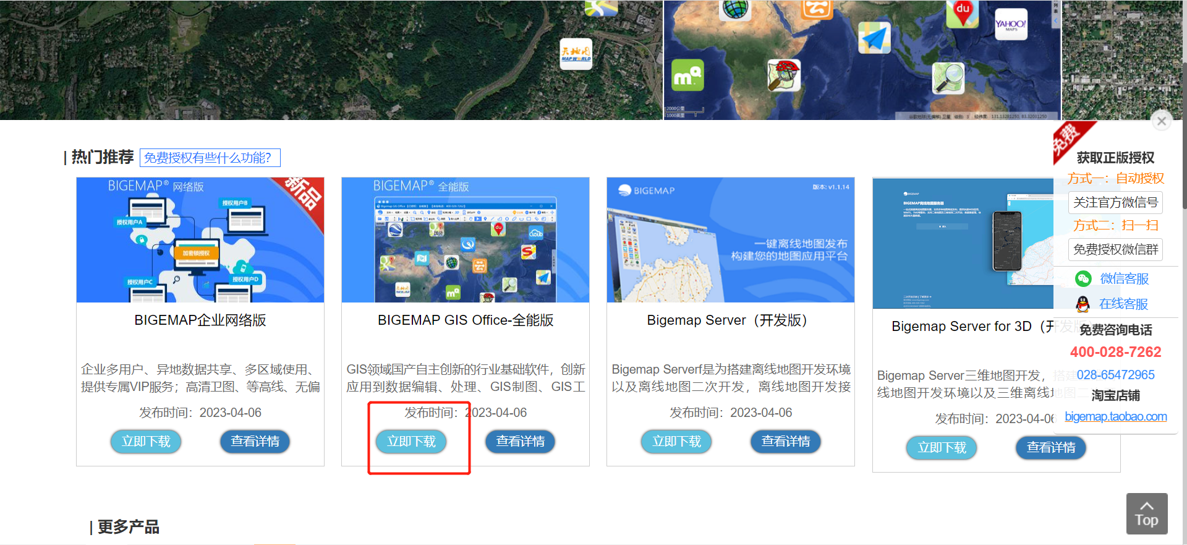Screen dimensions: 1187x545
Task: Click the green 'm' map icon in banner
Action: tap(687, 75)
